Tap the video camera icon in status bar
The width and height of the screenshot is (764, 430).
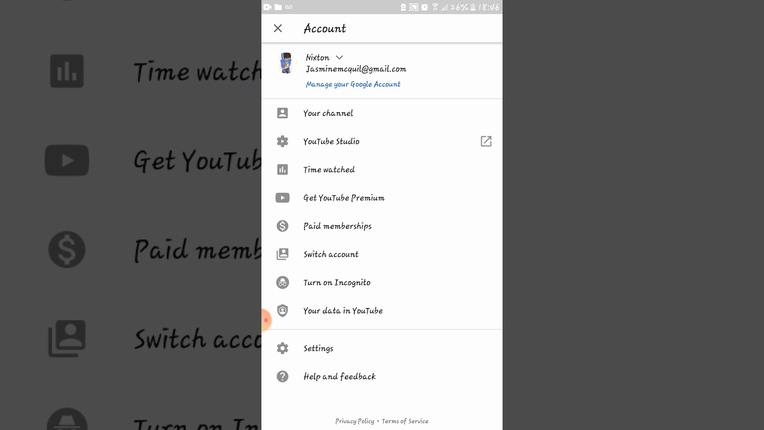267,7
